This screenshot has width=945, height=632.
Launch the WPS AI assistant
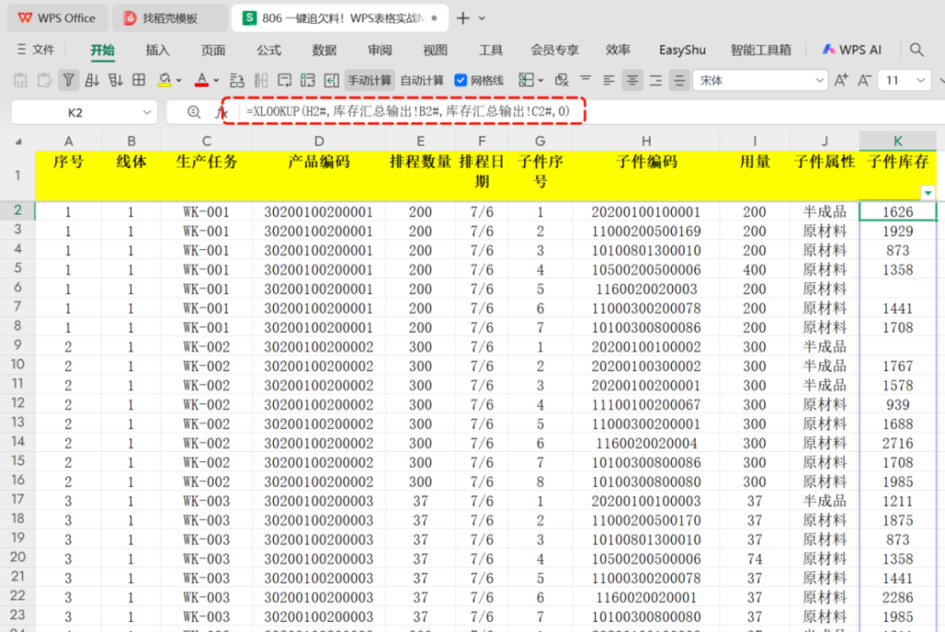[x=852, y=50]
